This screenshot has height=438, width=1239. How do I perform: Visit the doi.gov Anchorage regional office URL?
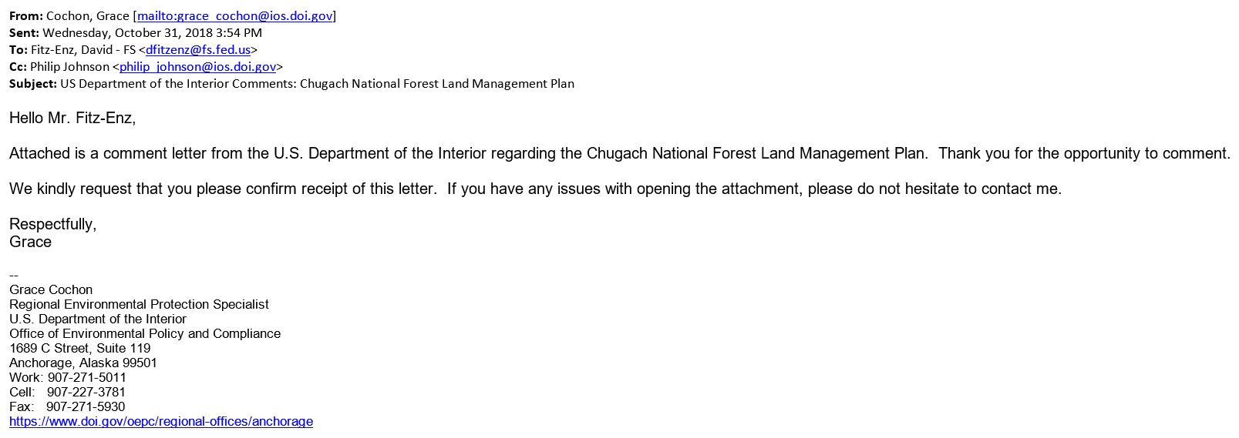pyautogui.click(x=161, y=422)
